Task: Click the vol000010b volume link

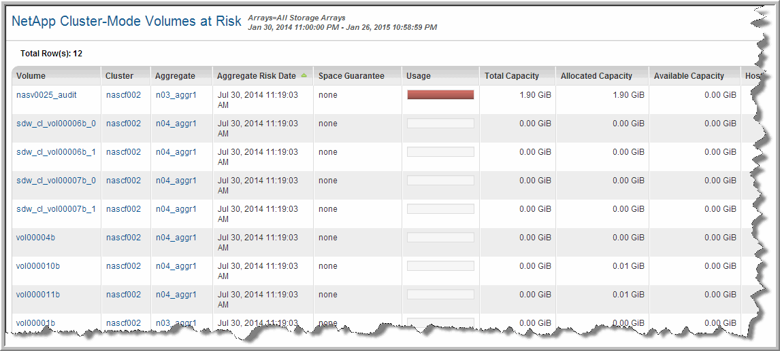Action: 38,266
